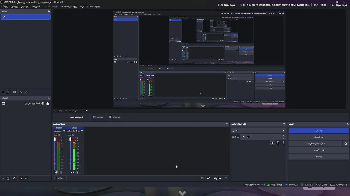Open the Help (H) menu

[95, 7]
